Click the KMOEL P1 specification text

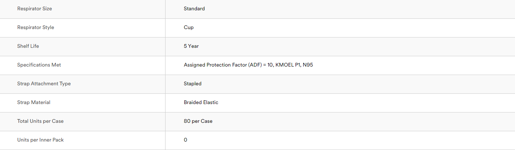coord(288,65)
